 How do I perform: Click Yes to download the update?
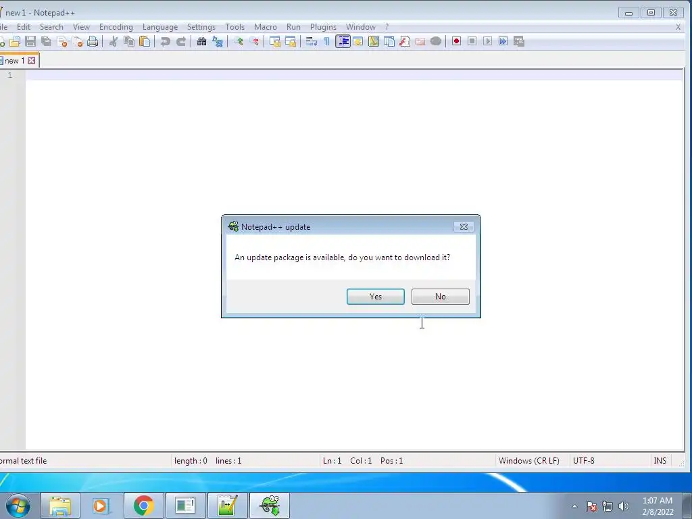coord(376,297)
